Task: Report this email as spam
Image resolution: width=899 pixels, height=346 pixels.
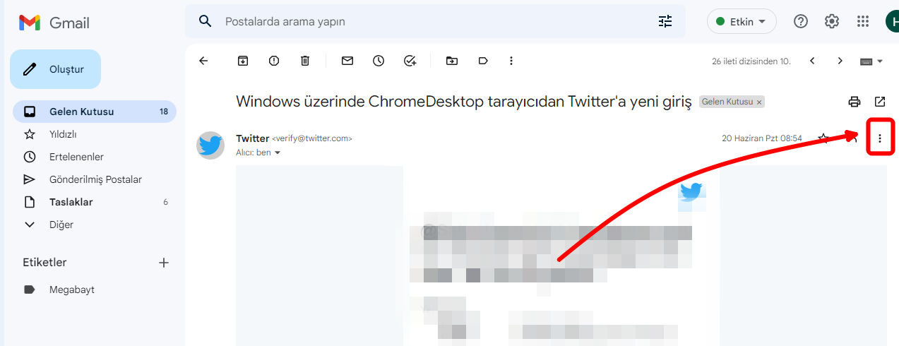Action: (274, 61)
